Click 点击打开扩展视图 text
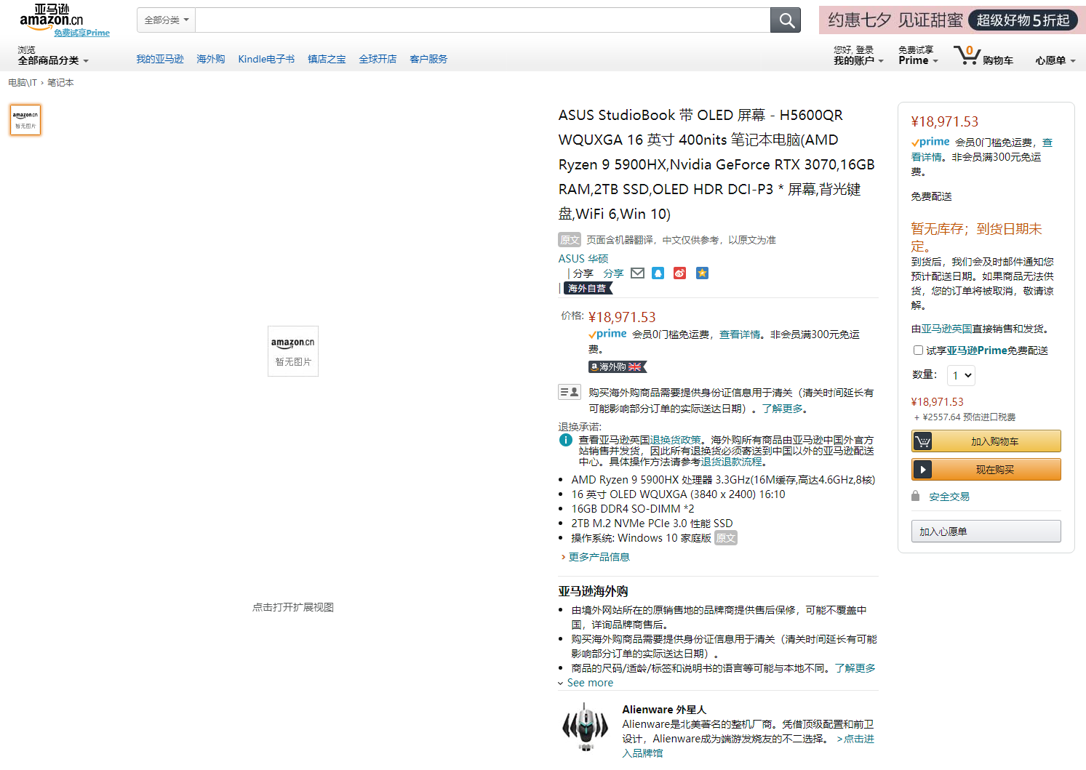Viewport: 1086px width, 770px height. (x=293, y=607)
